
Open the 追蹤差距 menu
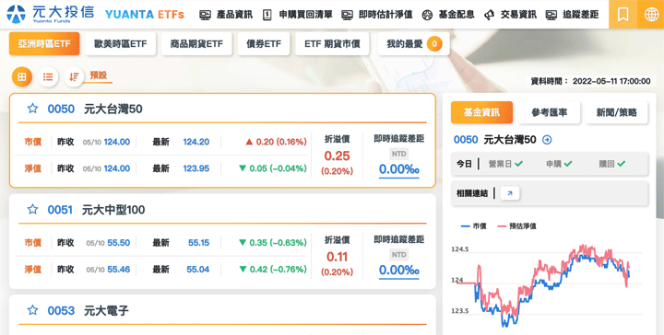coord(581,15)
